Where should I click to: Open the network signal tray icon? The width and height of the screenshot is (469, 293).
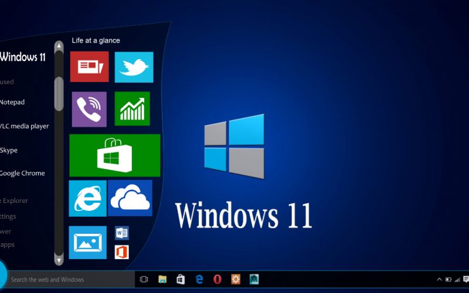[x=457, y=280]
